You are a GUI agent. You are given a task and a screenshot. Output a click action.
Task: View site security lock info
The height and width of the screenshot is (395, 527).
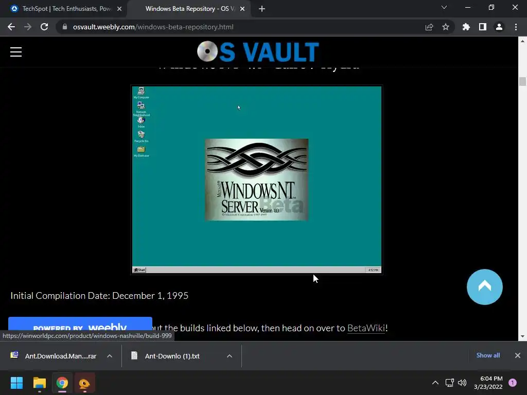[64, 27]
